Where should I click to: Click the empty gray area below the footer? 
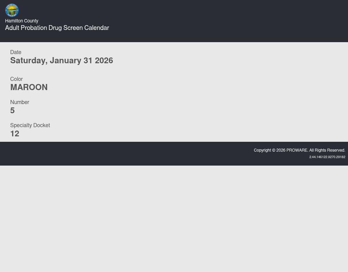click(174, 218)
